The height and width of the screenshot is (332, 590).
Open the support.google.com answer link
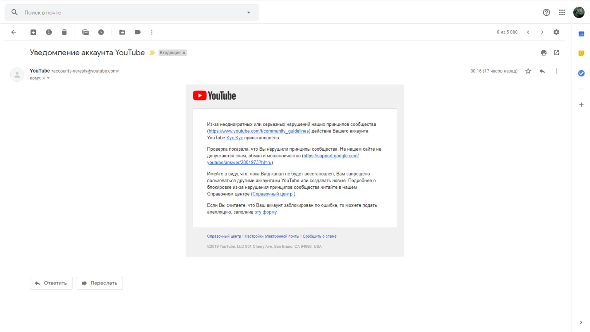(283, 159)
